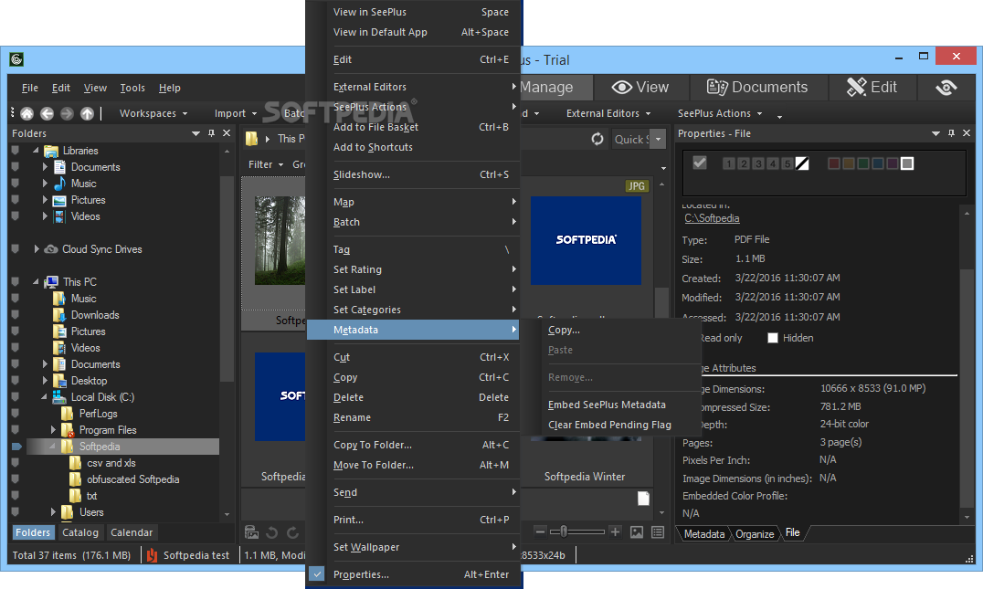Click the add to image basket icon
983x589 pixels.
tap(251, 532)
